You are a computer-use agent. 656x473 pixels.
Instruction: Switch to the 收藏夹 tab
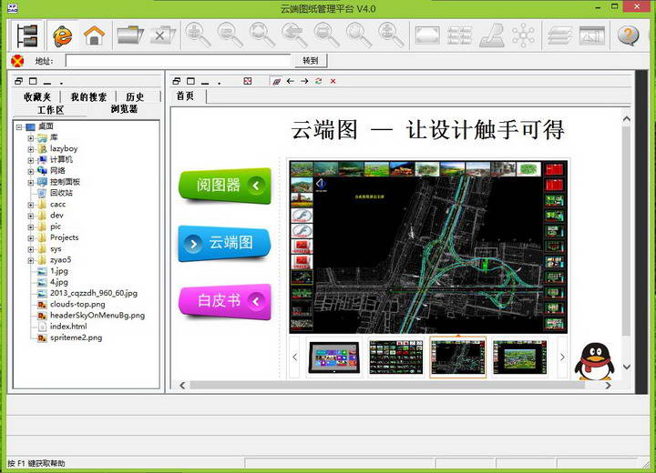[37, 96]
